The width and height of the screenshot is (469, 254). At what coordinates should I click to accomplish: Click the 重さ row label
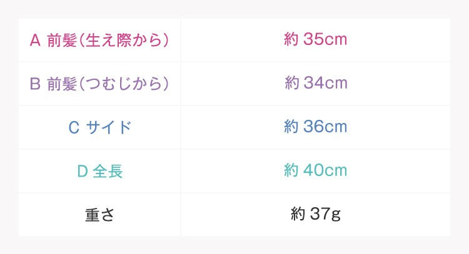(x=99, y=215)
